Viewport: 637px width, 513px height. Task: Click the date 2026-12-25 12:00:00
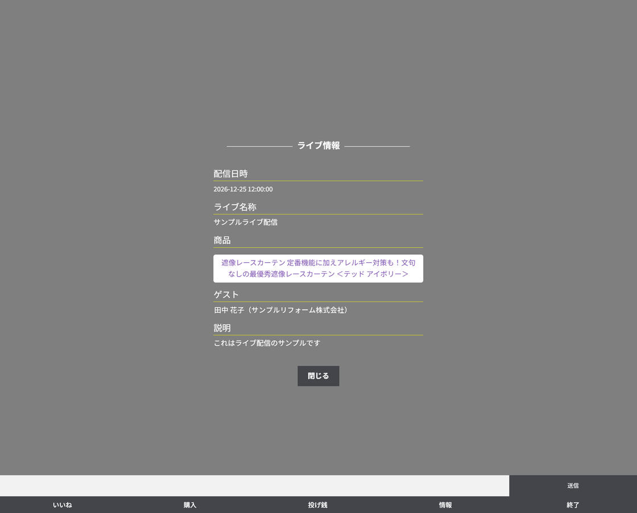tap(243, 189)
